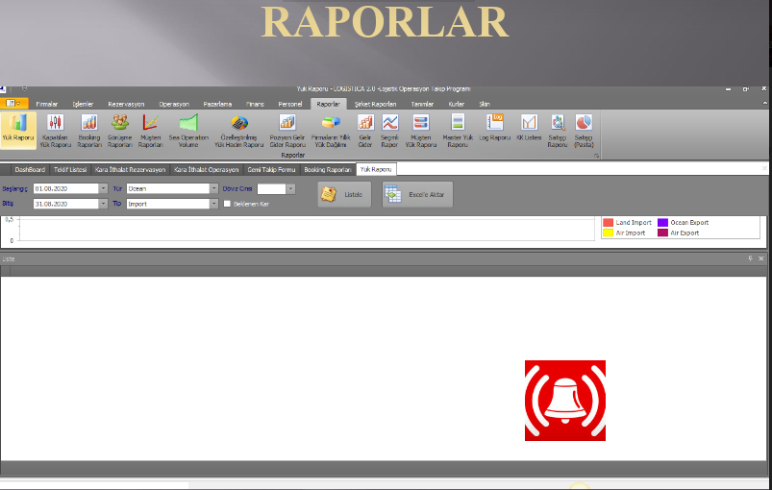The image size is (772, 490).
Task: Click the Excel'e Aktar button
Action: click(x=417, y=194)
